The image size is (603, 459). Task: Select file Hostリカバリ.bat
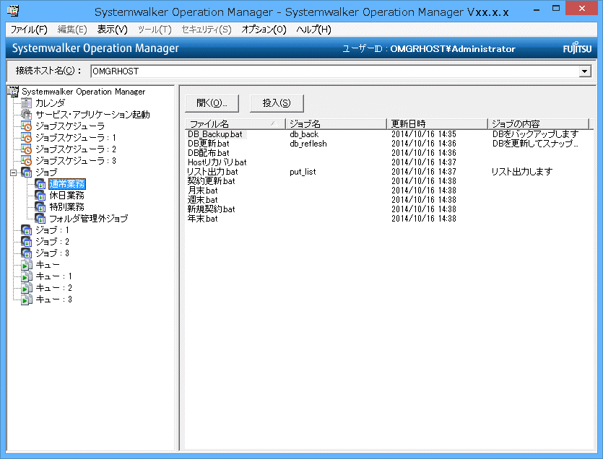click(217, 162)
